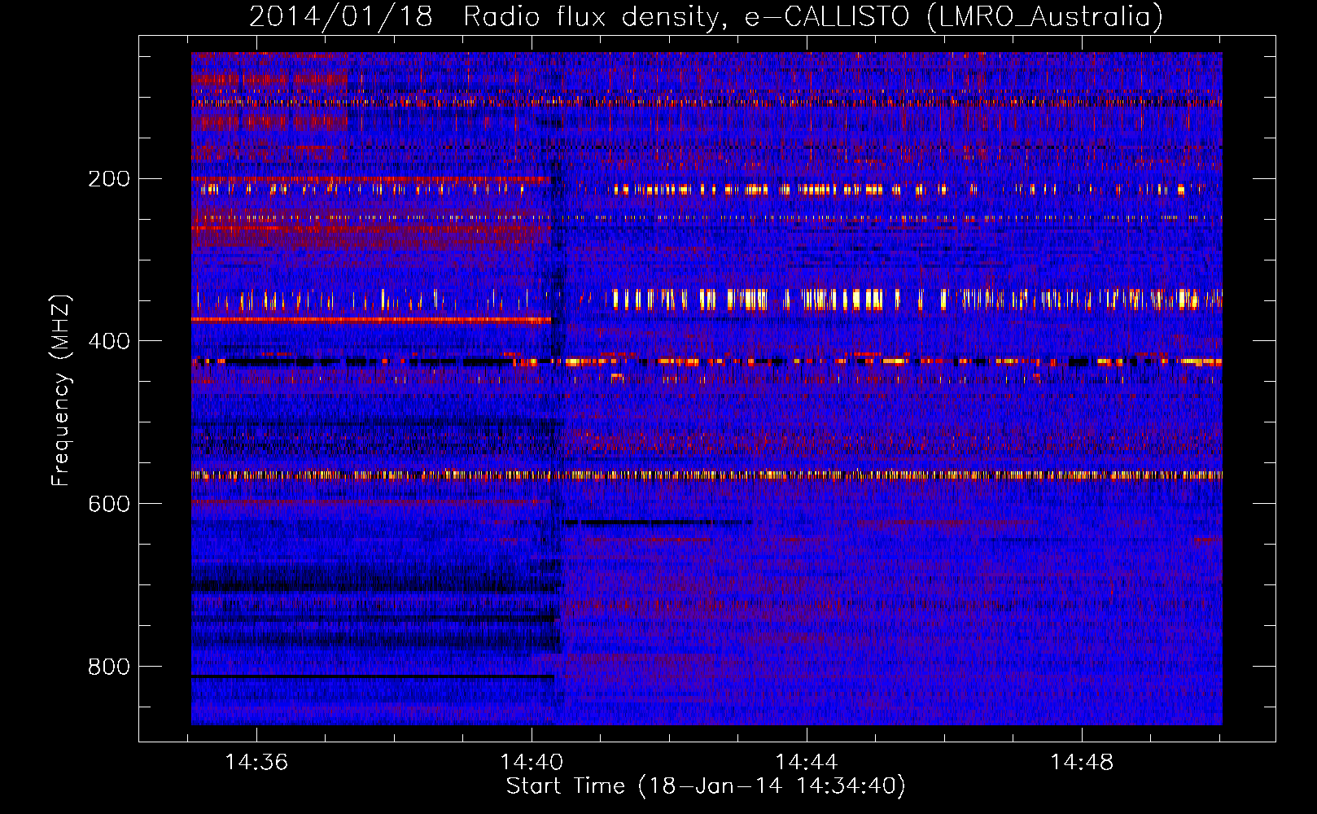Click the 'Start Time (18-Jan-14 14:34:40)' label
The height and width of the screenshot is (814, 1317).
(706, 786)
